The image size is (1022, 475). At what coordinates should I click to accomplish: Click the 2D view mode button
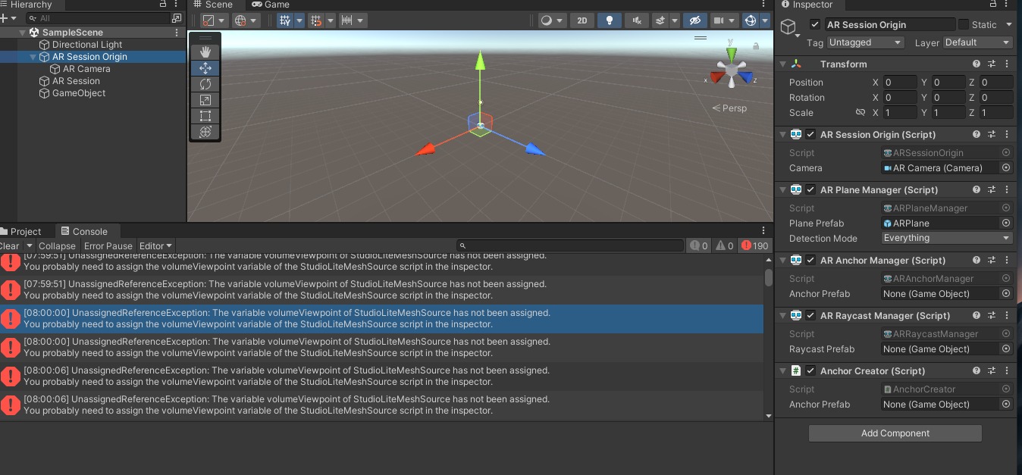582,20
